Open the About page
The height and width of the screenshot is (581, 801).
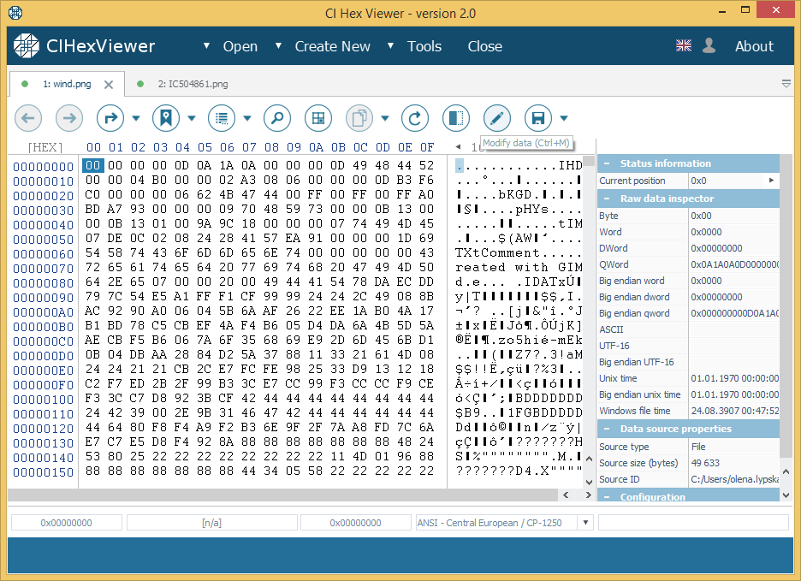click(754, 46)
